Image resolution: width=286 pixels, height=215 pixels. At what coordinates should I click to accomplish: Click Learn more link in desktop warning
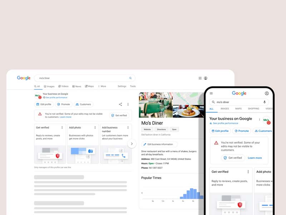65,117
